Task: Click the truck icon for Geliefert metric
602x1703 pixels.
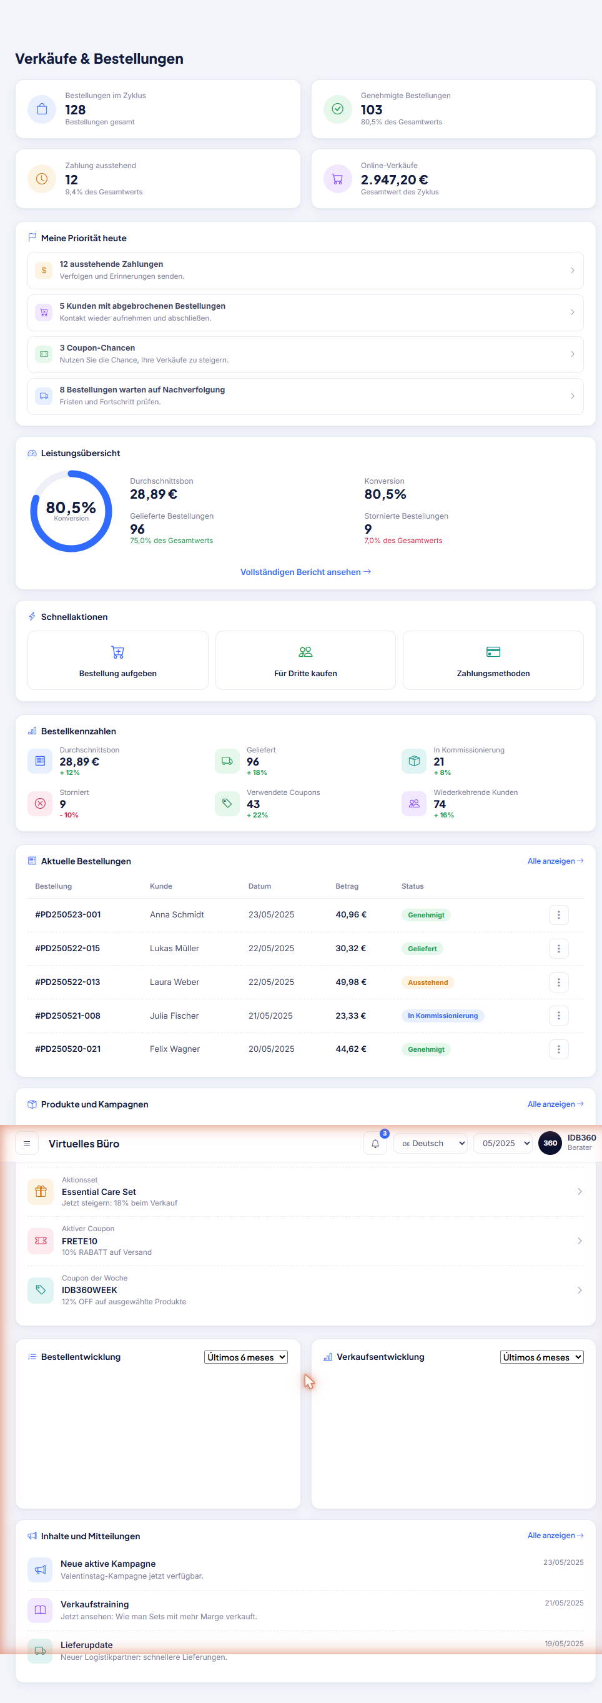Action: coord(227,761)
